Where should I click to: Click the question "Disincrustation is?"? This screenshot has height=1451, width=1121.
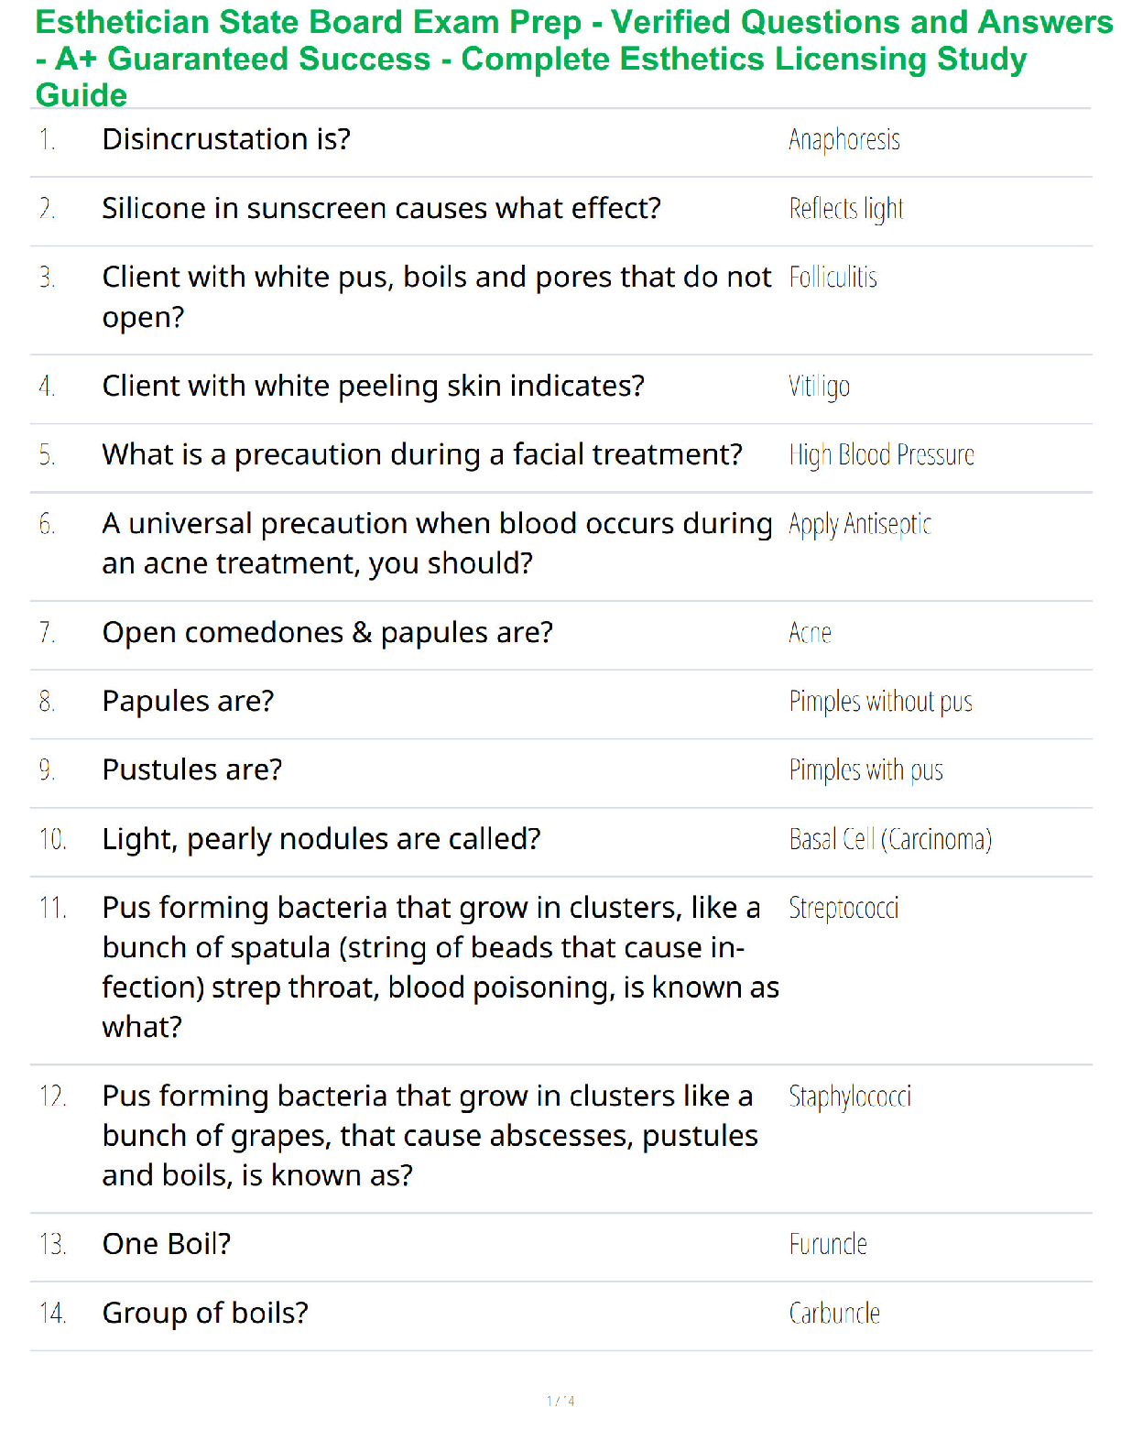tap(226, 139)
